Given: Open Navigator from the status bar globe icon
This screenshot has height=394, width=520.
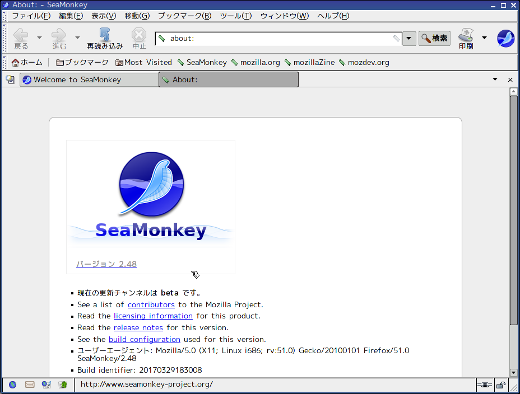Looking at the screenshot, I should pos(12,384).
